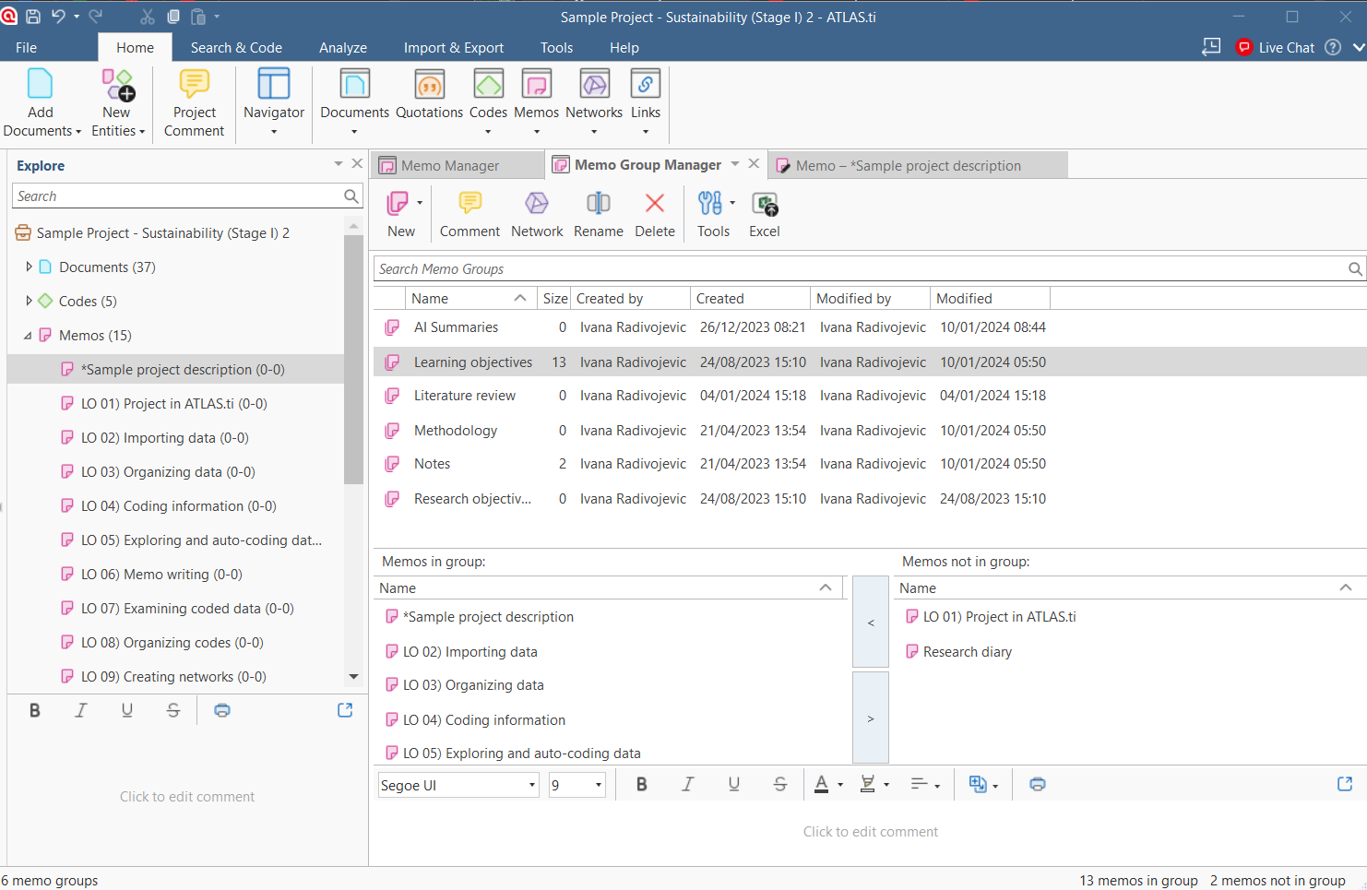Remove memo from group with > button
The width and height of the screenshot is (1367, 890).
click(870, 718)
